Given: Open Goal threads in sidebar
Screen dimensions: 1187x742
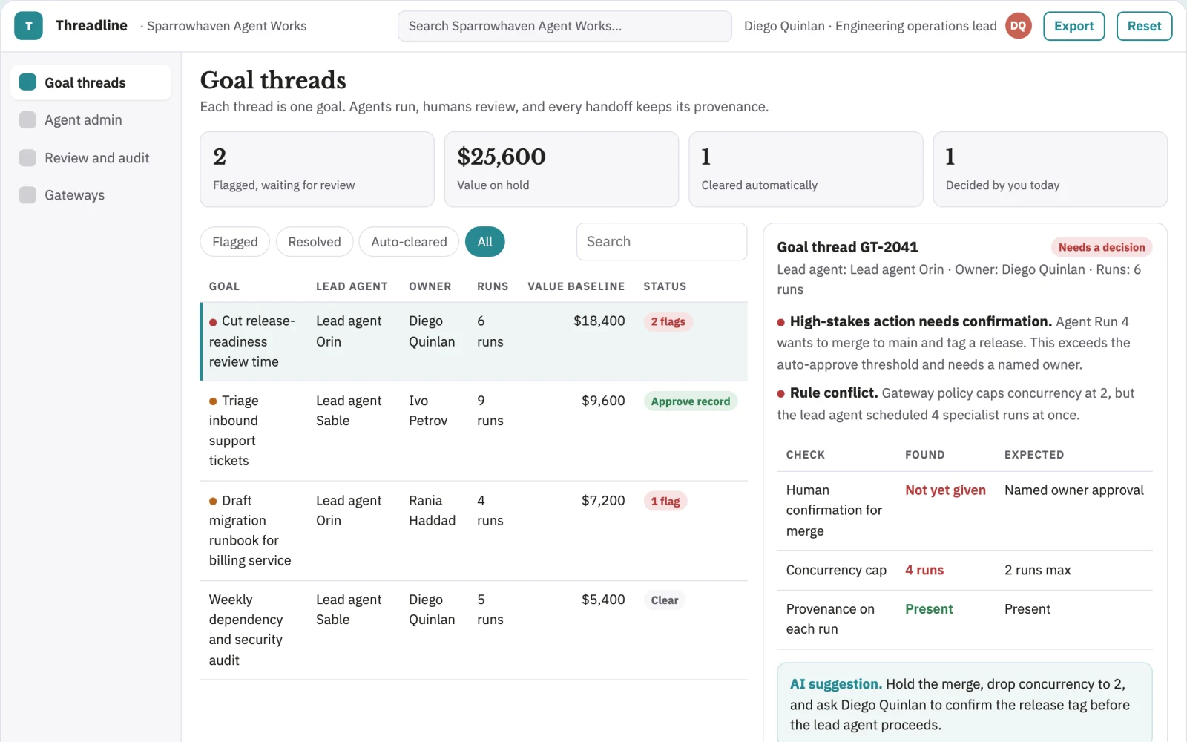Looking at the screenshot, I should pyautogui.click(x=91, y=82).
